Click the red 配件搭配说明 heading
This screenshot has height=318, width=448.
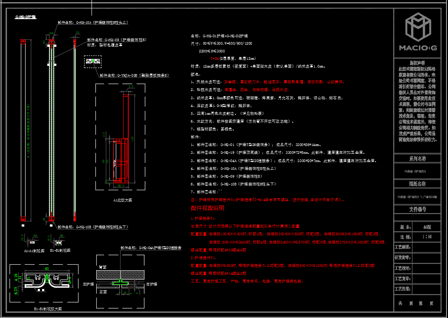tap(208, 208)
